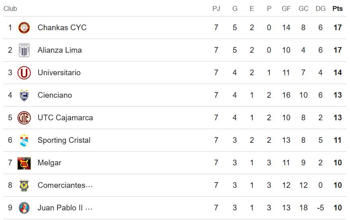Select the Universitario team name
This screenshot has height=220, width=350.
(x=59, y=73)
